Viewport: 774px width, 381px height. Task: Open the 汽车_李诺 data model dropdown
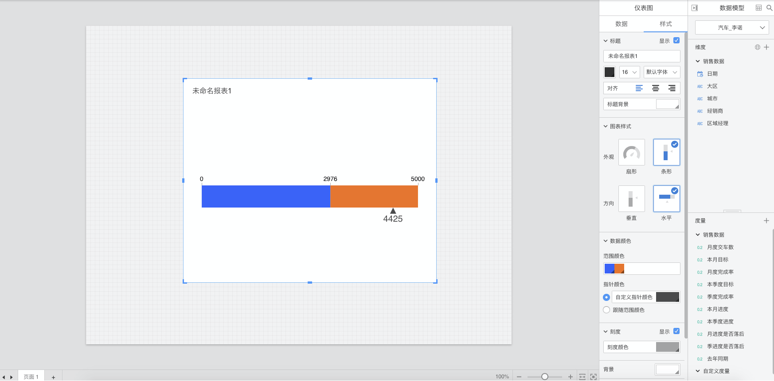(732, 27)
